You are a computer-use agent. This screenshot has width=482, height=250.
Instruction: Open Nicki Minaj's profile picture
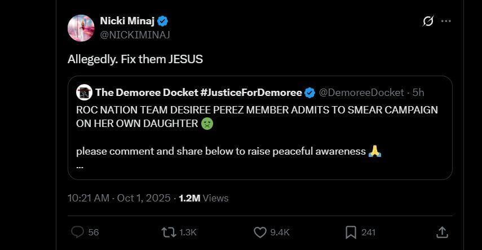(x=81, y=28)
